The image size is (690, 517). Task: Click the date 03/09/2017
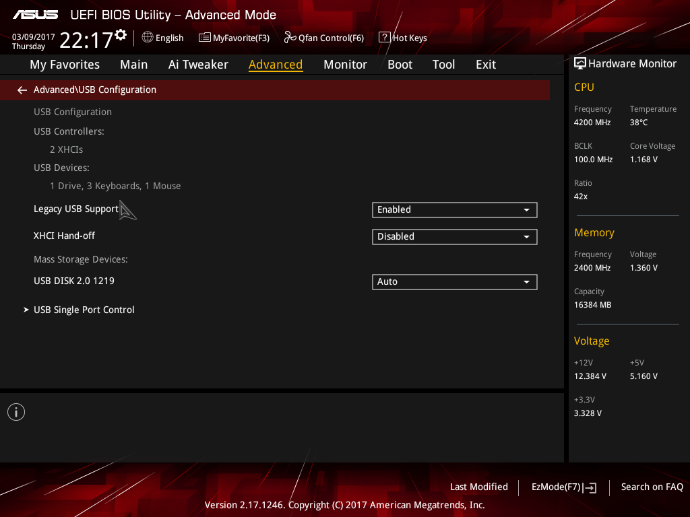pyautogui.click(x=34, y=37)
